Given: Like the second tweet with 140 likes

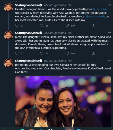Looking at the screenshot, I should [67, 53].
